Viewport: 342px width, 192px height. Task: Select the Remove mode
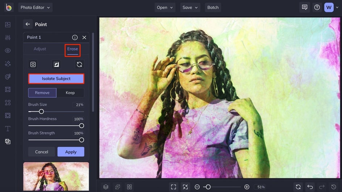tap(42, 93)
